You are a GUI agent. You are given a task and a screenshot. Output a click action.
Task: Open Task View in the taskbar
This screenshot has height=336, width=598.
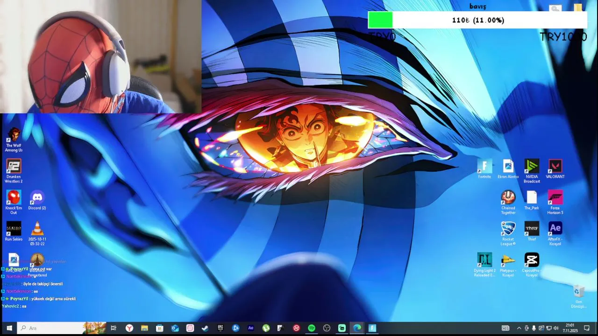pyautogui.click(x=114, y=328)
